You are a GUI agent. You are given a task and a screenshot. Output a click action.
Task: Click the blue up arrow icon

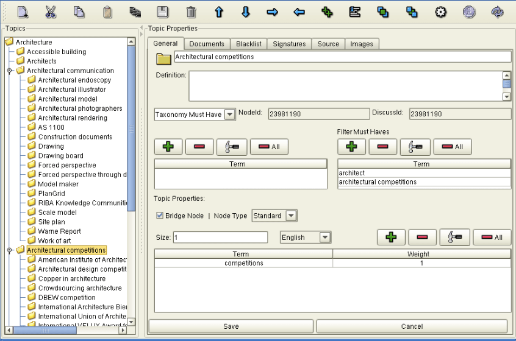point(218,12)
